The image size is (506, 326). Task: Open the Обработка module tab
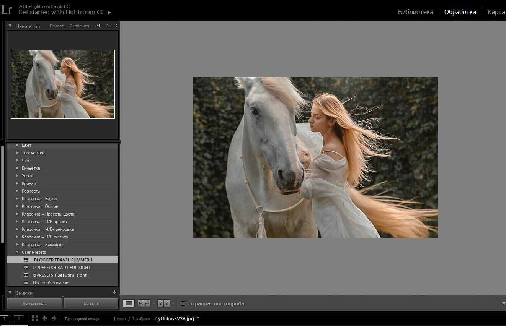click(x=460, y=12)
